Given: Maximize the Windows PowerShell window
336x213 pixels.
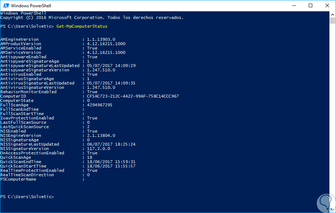Looking at the screenshot, I should (310, 5).
